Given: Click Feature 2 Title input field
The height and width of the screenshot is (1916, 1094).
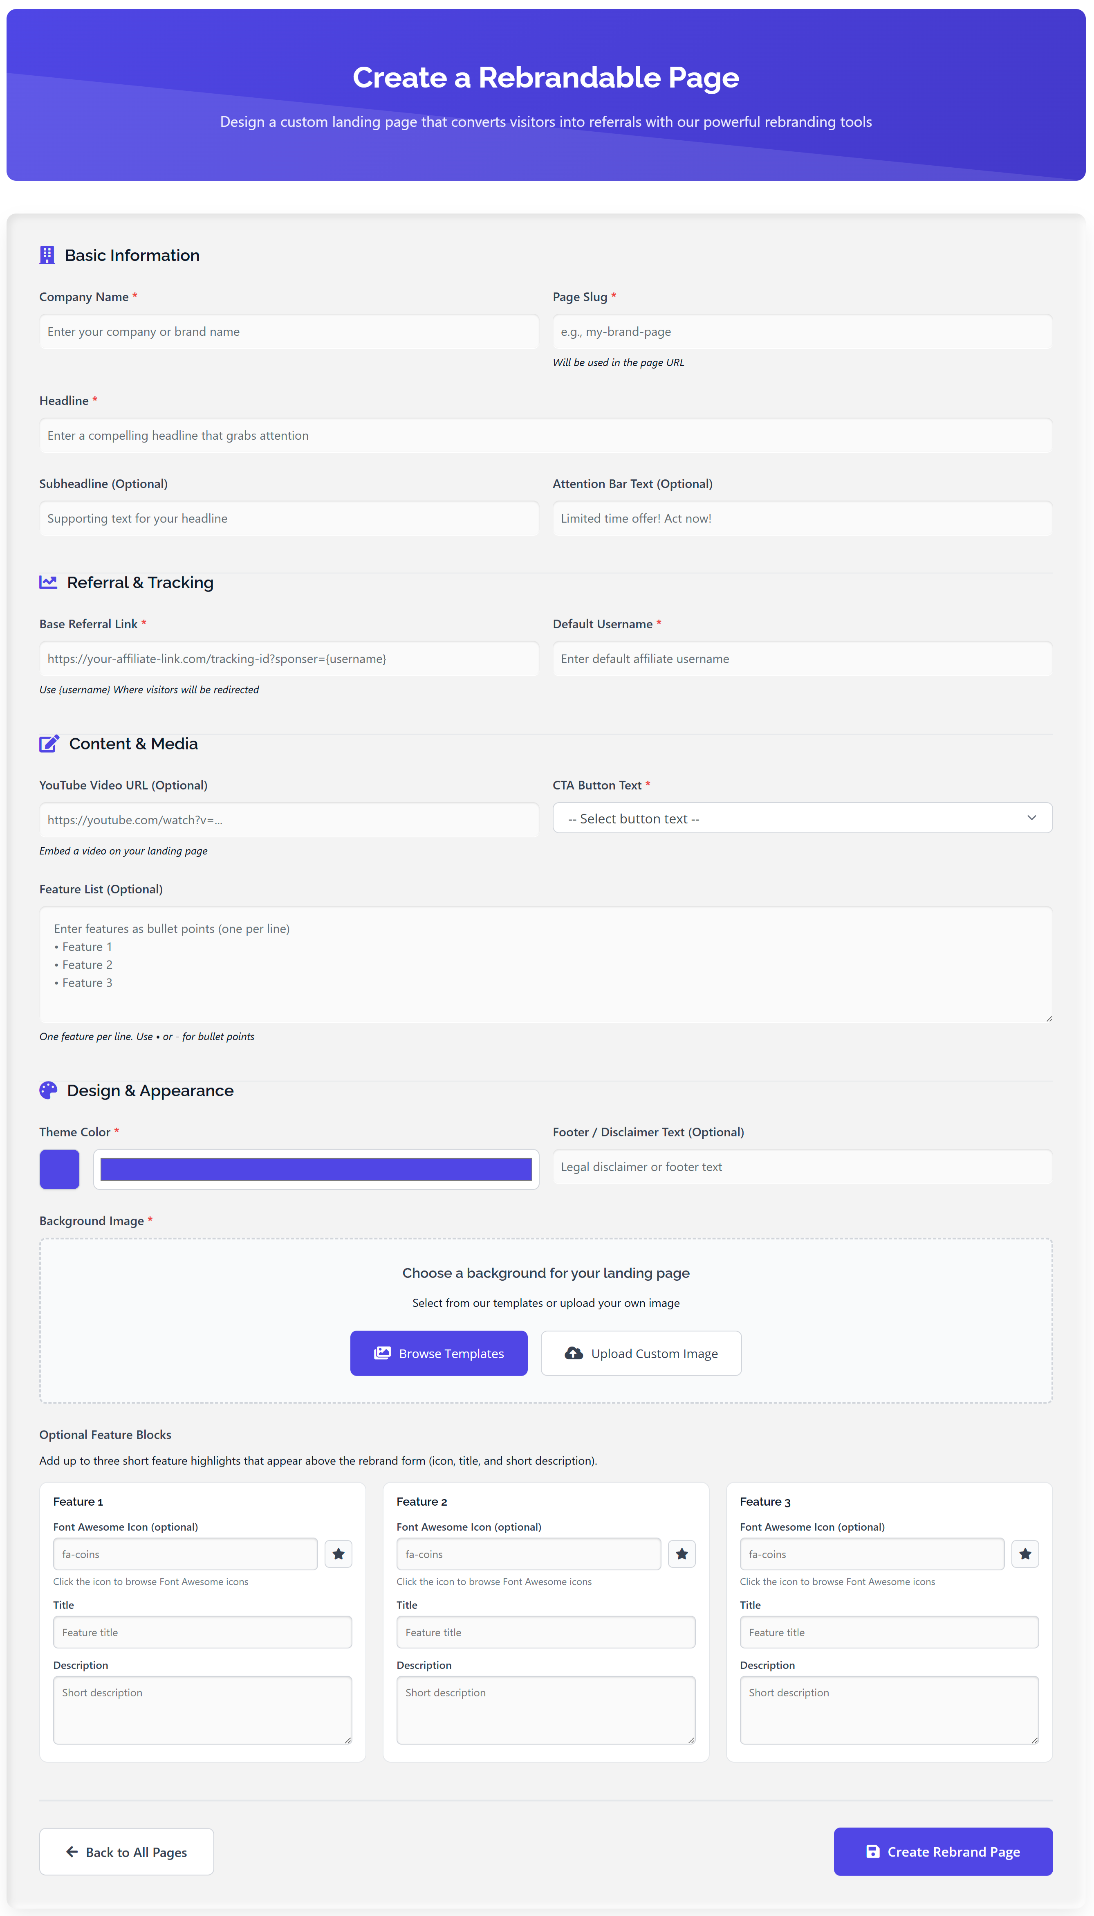Looking at the screenshot, I should coord(545,1632).
